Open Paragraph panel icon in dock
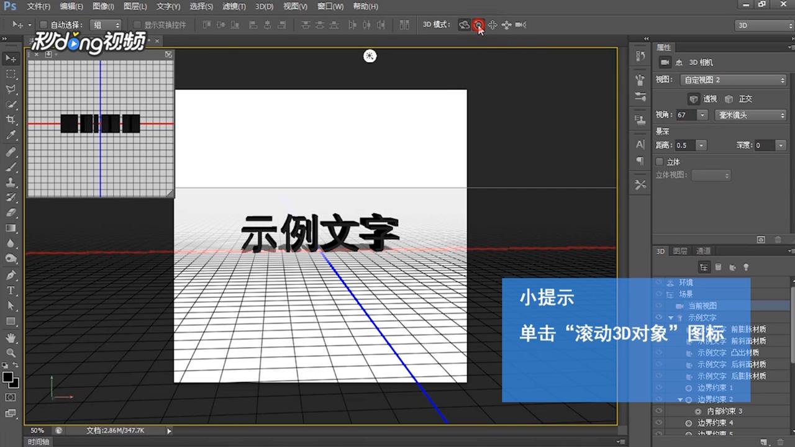The image size is (795, 447). (640, 161)
